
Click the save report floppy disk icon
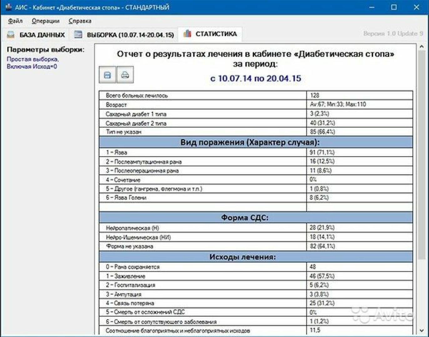coord(107,75)
